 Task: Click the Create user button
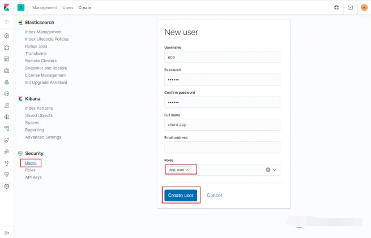click(x=181, y=195)
